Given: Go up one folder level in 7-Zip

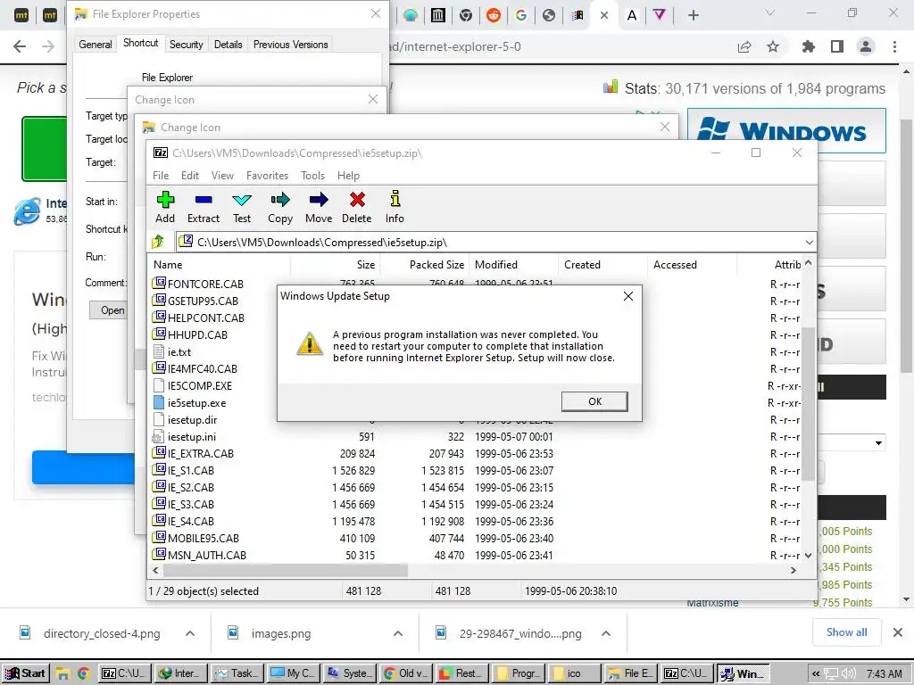Looking at the screenshot, I should pos(158,242).
